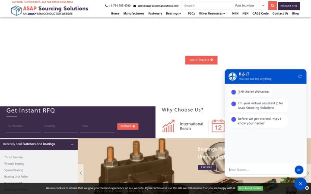Click the EXPLORE button on bearings banner
The image size is (311, 194).
point(207,167)
